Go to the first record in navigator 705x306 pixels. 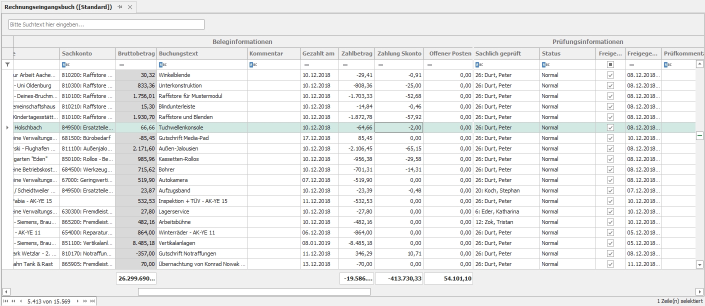click(6, 301)
